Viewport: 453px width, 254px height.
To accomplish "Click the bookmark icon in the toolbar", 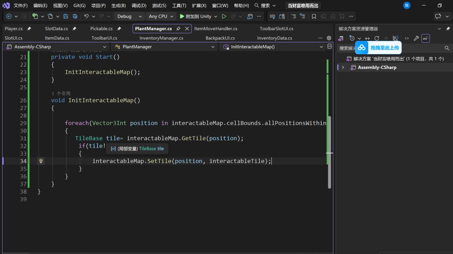I will pyautogui.click(x=314, y=16).
